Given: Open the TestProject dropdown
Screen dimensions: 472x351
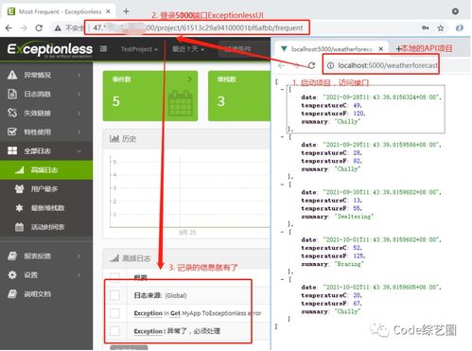Looking at the screenshot, I should coord(139,49).
